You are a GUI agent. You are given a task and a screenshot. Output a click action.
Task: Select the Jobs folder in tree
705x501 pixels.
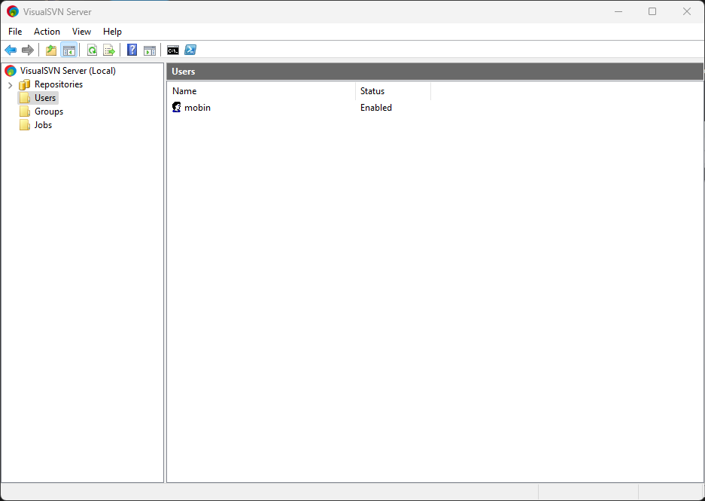pyautogui.click(x=43, y=125)
